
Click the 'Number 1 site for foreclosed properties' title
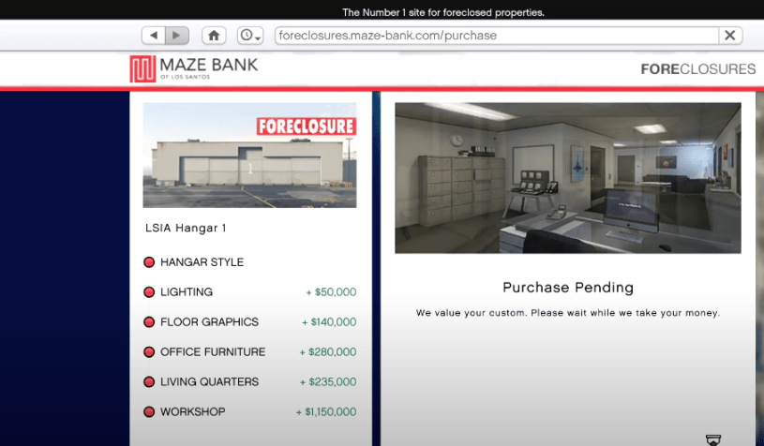pos(442,12)
